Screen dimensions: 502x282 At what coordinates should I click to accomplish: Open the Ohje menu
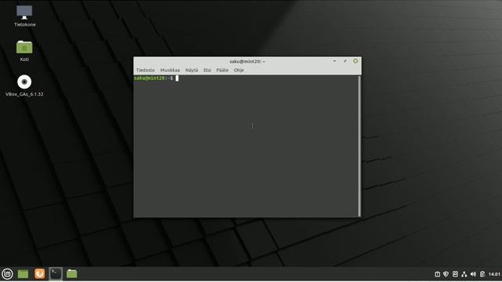tap(238, 70)
